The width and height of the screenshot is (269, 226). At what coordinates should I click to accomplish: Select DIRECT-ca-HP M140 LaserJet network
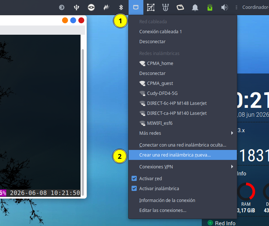(183, 113)
